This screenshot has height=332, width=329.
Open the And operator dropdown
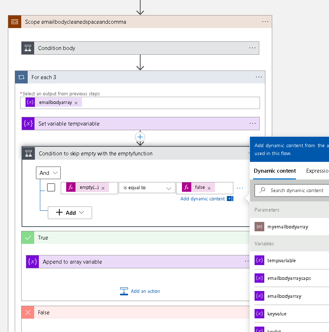48,173
